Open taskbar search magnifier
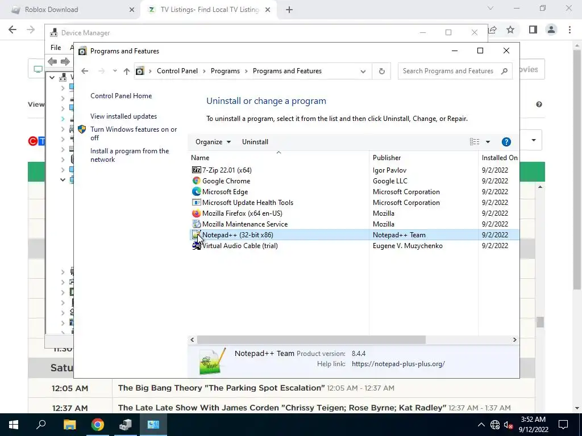 pyautogui.click(x=41, y=424)
